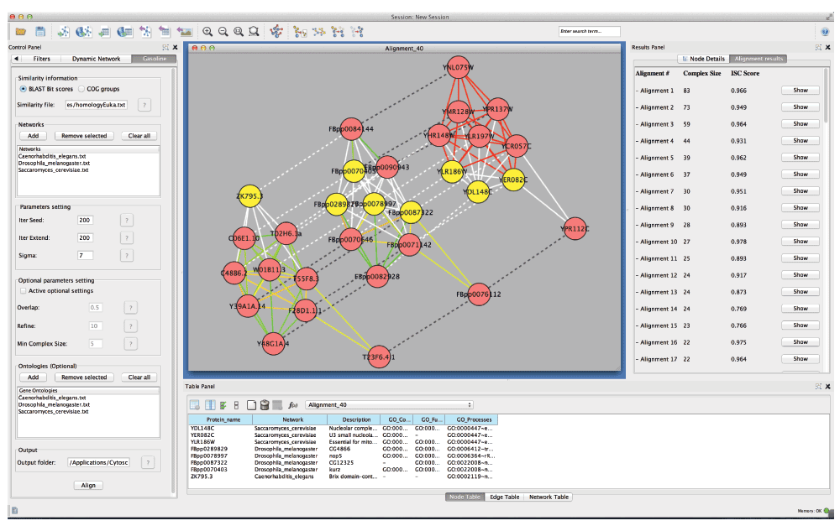Screen dimensions: 840x531
Task: Click ISC Score column heading
Action: point(744,73)
